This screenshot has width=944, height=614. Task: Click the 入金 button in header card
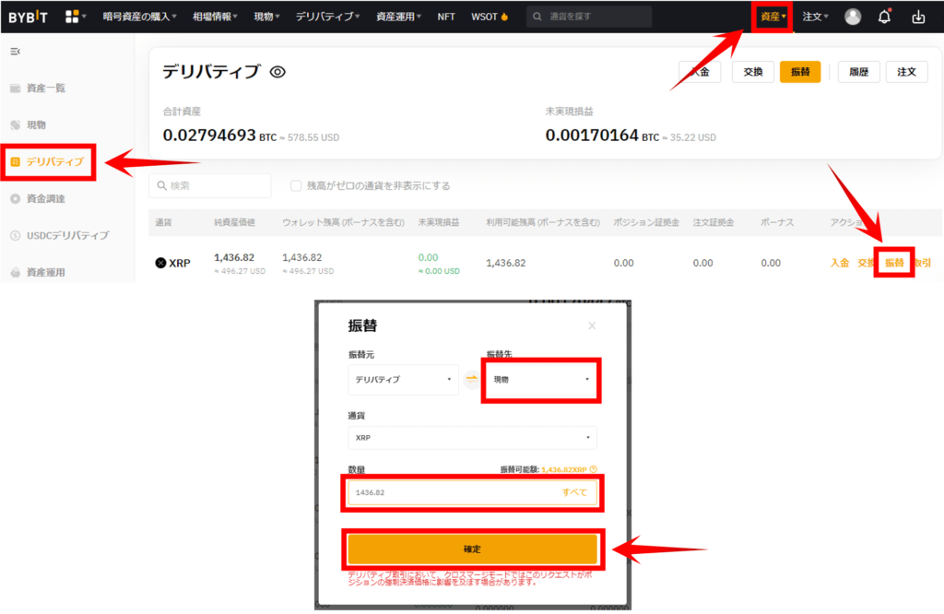[700, 72]
